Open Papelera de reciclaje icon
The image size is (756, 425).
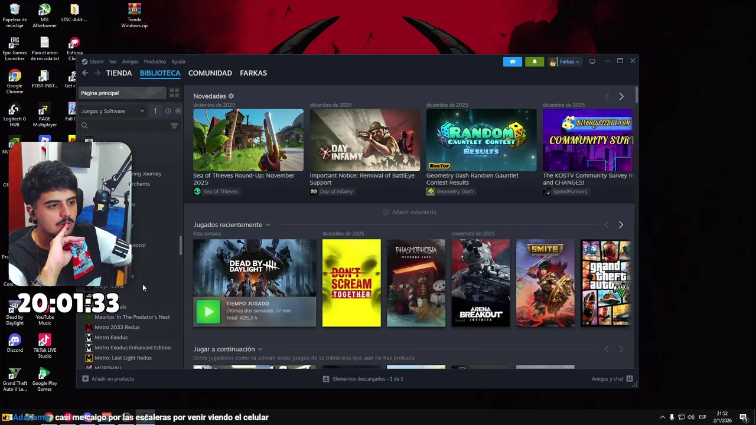pyautogui.click(x=15, y=16)
